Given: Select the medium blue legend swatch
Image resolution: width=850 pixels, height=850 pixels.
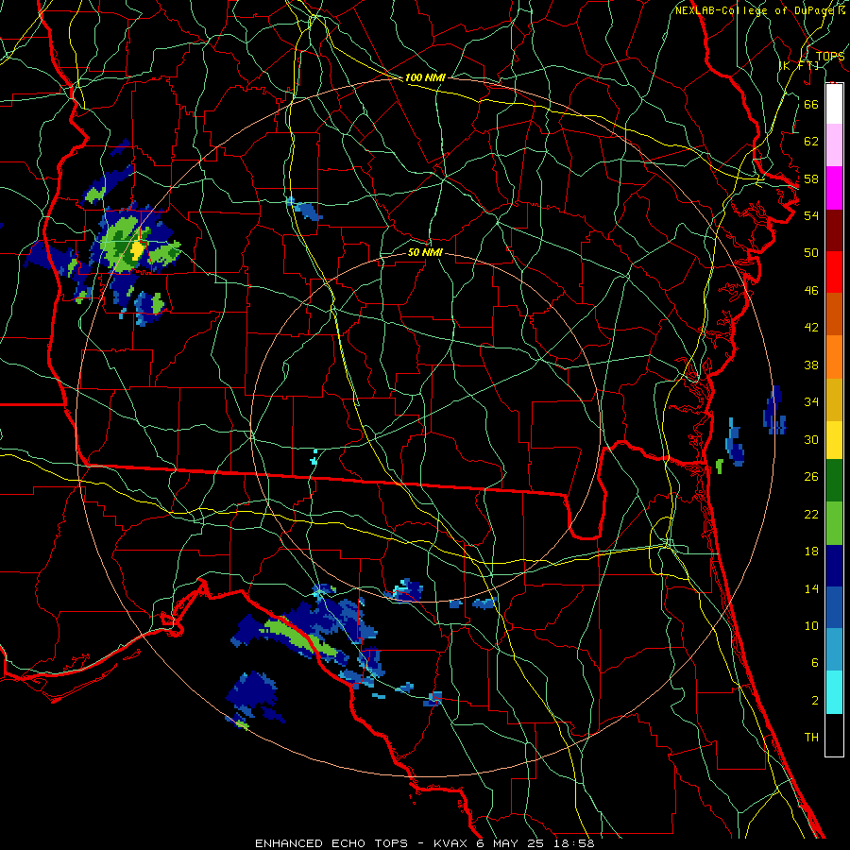Looking at the screenshot, I should (834, 607).
